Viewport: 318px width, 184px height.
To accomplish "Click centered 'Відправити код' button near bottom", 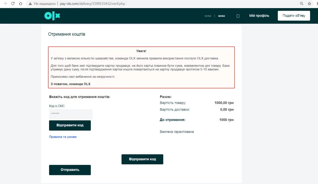I will [x=142, y=159].
